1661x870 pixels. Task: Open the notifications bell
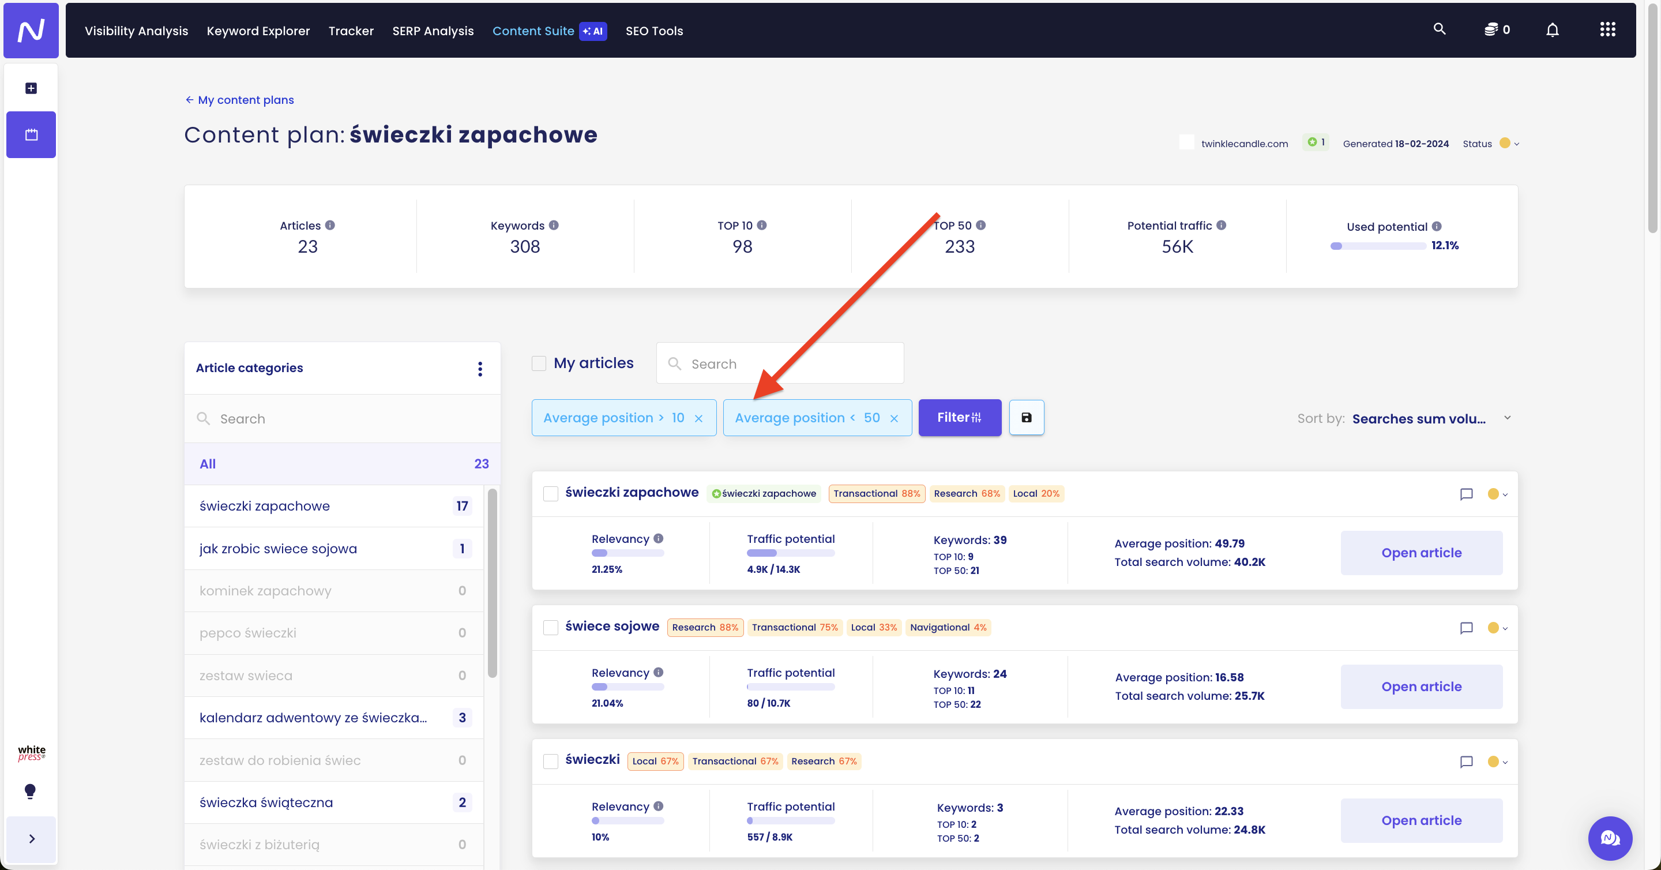1552,29
